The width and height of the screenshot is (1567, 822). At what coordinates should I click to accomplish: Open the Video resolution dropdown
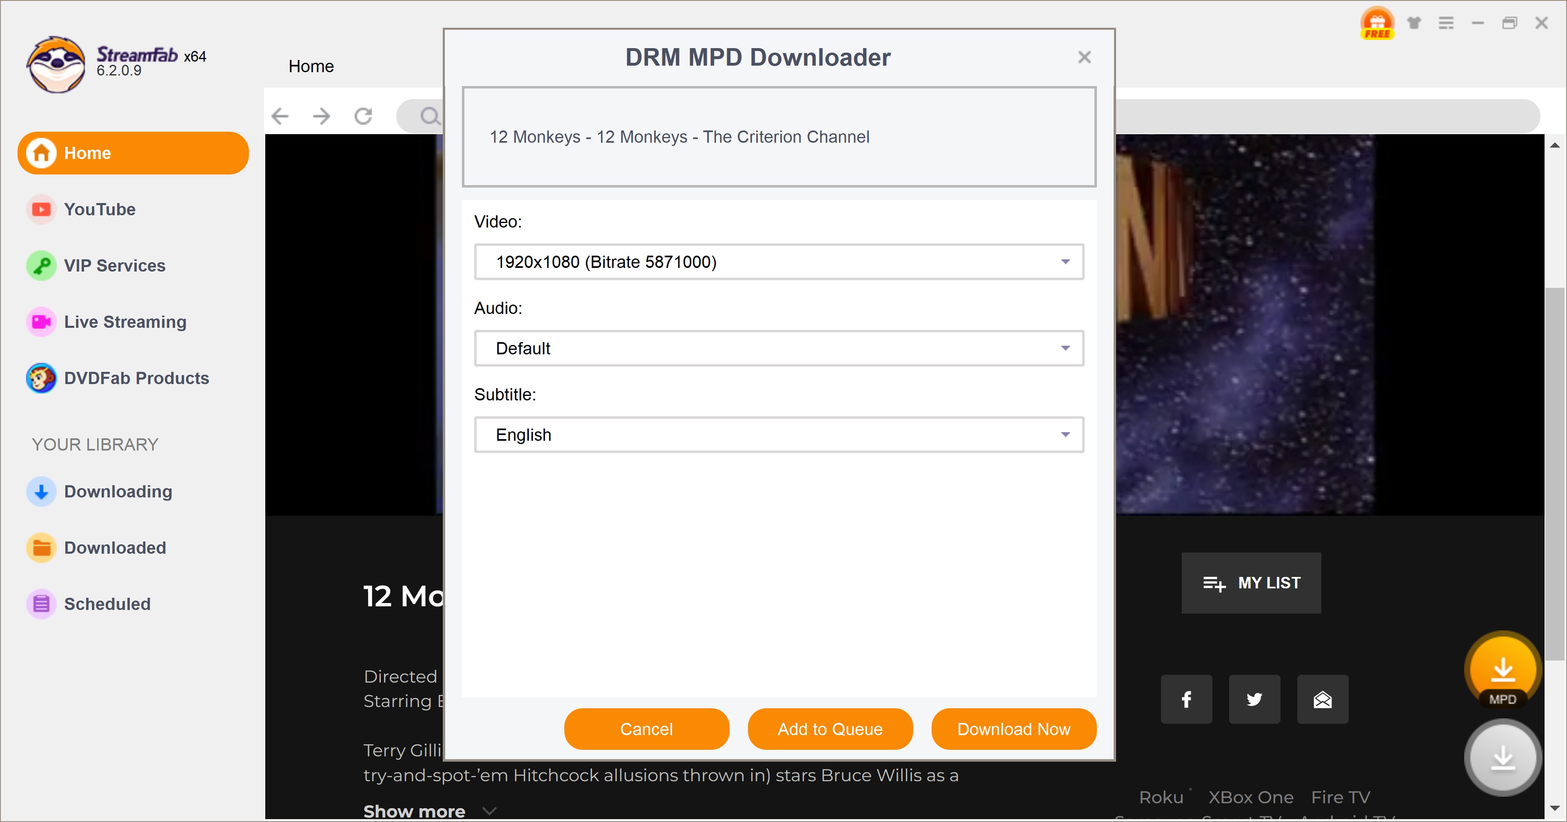point(779,262)
